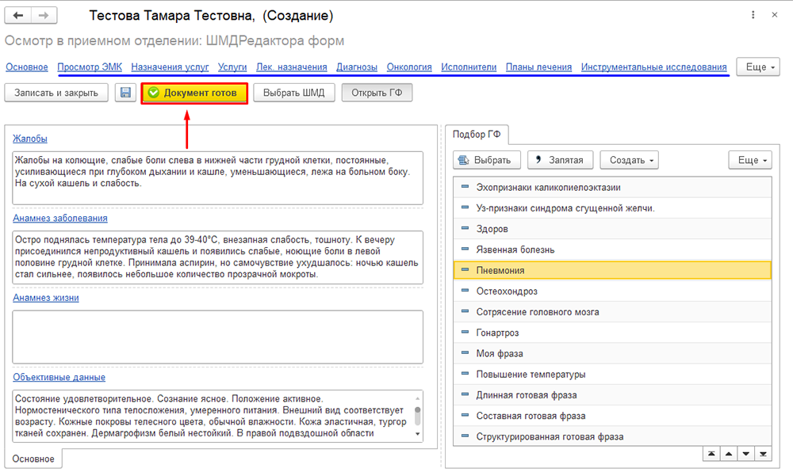
Task: Select phrase Эхопризнаки каликопиелоэктазии
Action: coord(612,187)
